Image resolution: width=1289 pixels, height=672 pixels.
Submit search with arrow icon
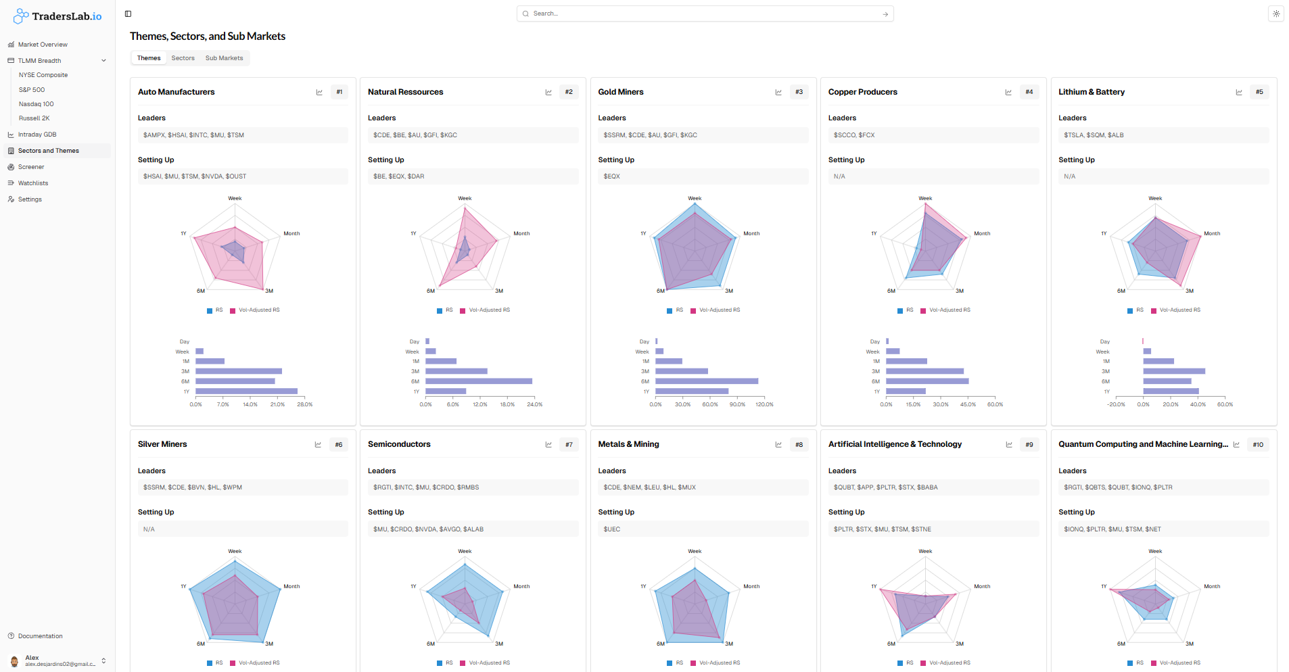pyautogui.click(x=885, y=14)
